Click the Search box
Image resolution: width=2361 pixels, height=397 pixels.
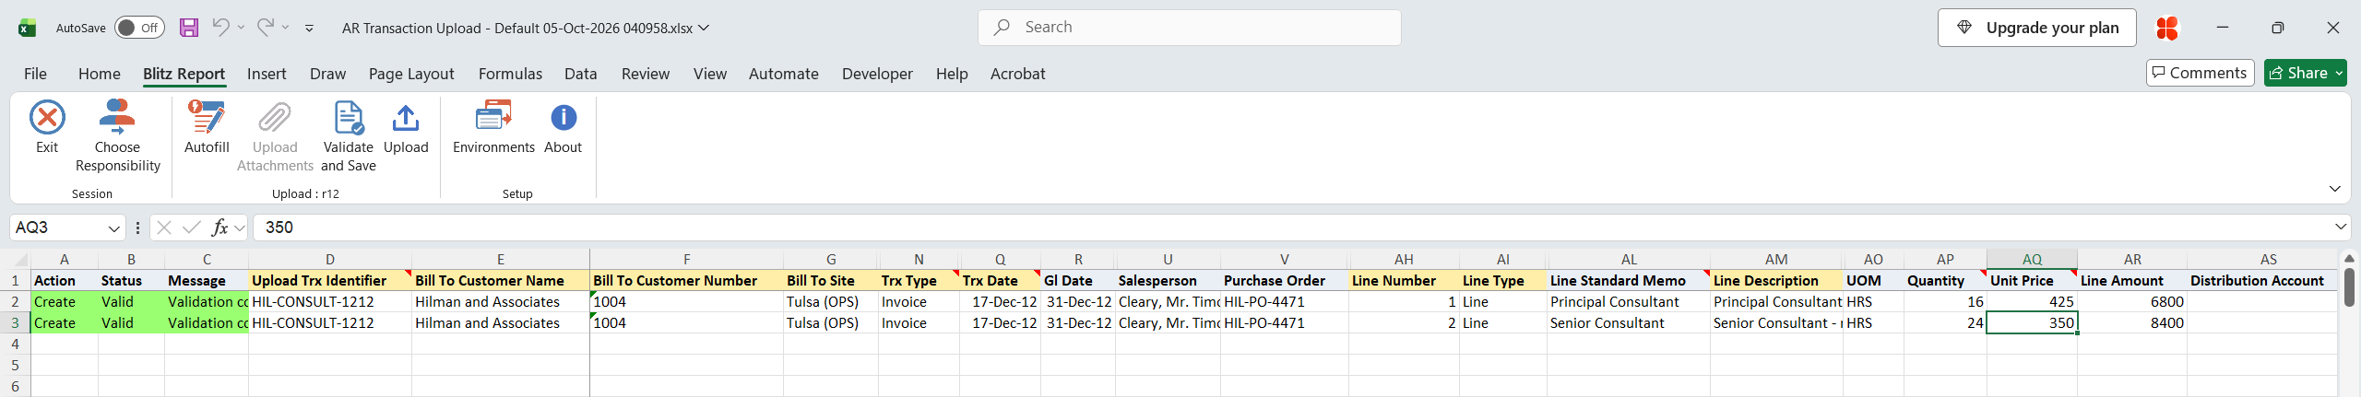pos(1190,28)
